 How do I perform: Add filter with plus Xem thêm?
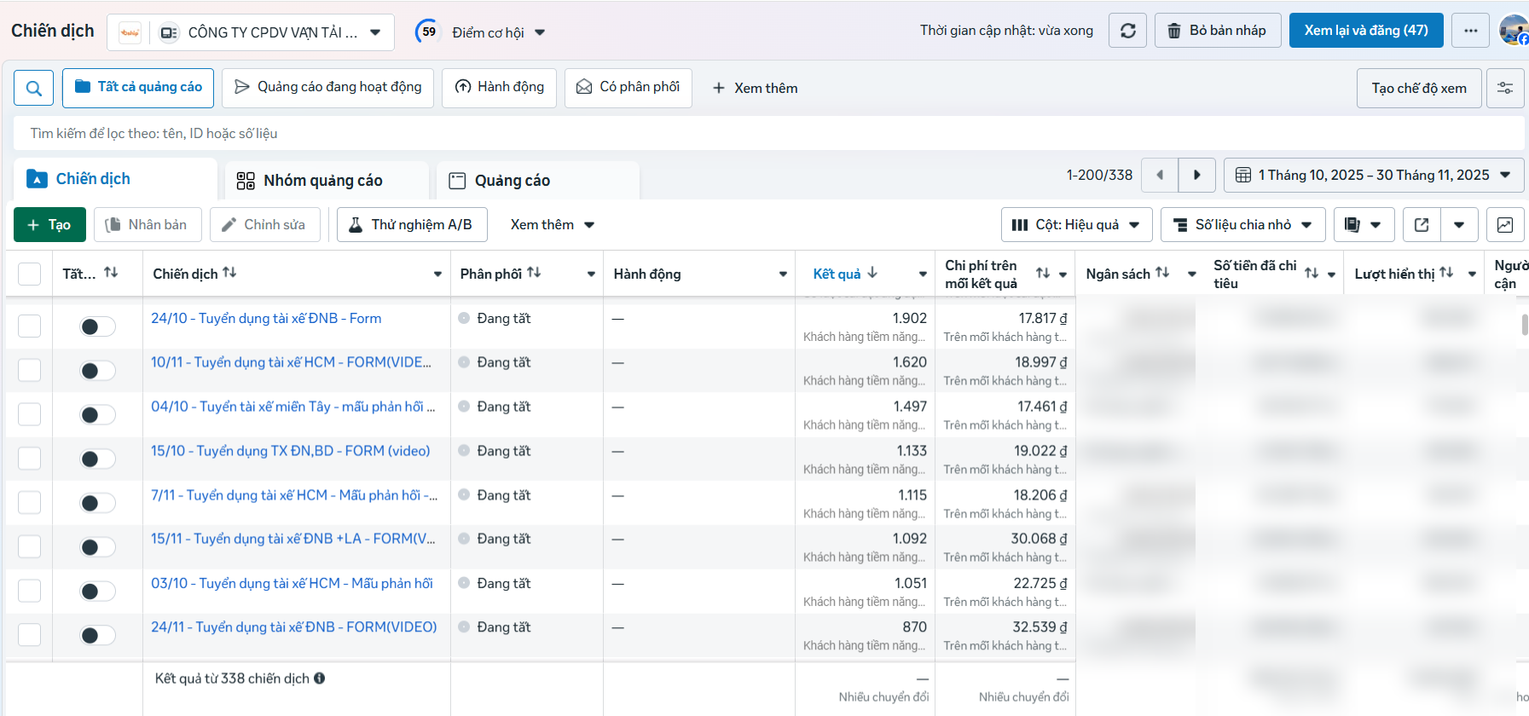[756, 89]
